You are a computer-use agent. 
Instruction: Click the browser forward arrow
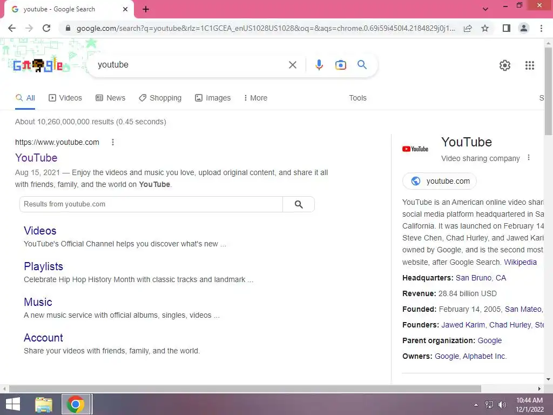[x=29, y=28]
